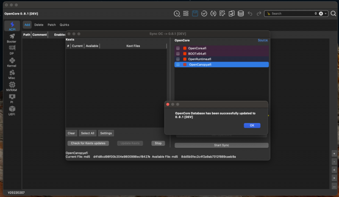This screenshot has width=339, height=197.
Task: Click Check for Kexts updates button
Action: [x=89, y=143]
